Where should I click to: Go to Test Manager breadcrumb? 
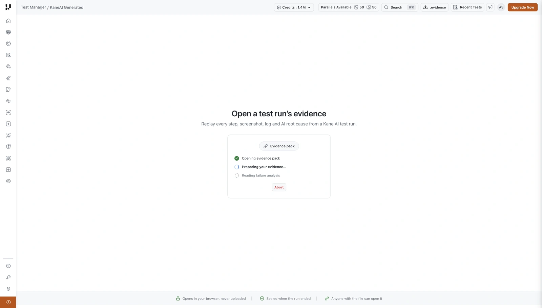34,7
